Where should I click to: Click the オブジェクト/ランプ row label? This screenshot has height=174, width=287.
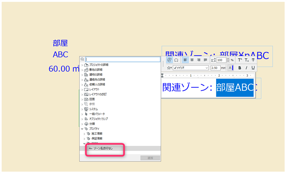(98, 119)
